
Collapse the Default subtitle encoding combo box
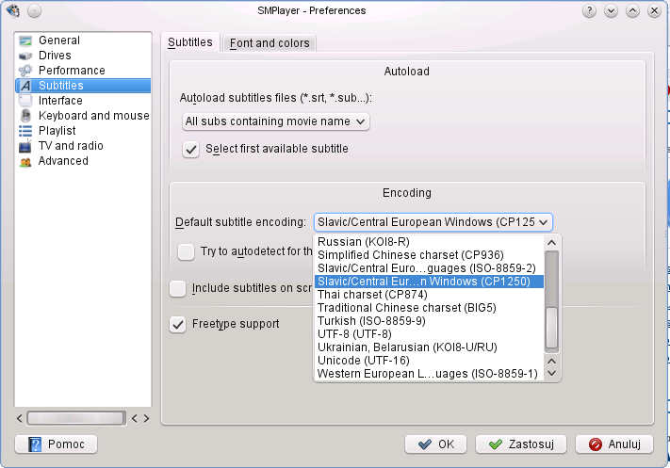tap(433, 222)
